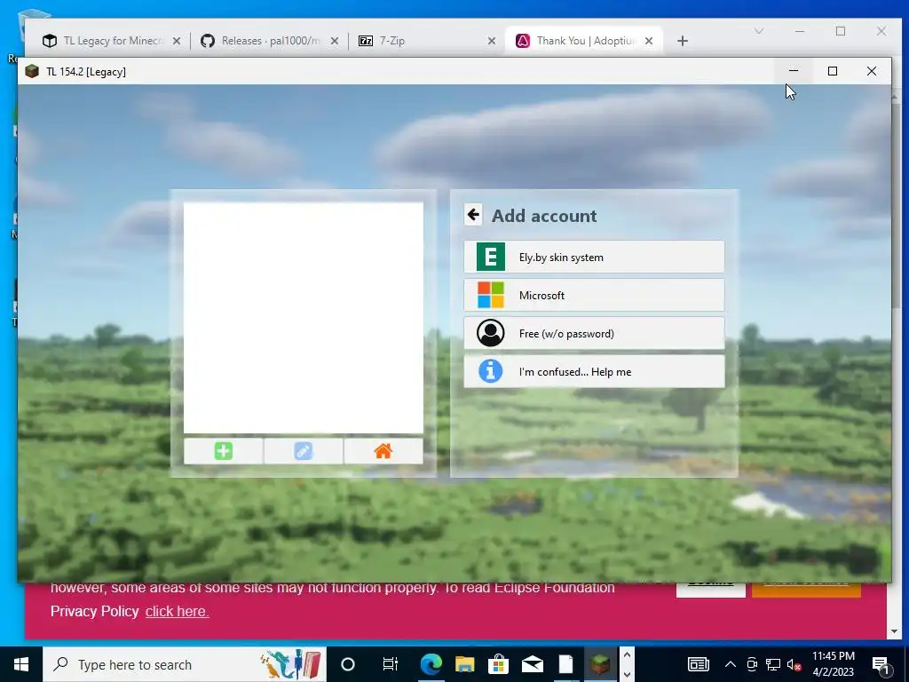The height and width of the screenshot is (682, 909).
Task: Click the Meet Now tray icon
Action: (752, 664)
